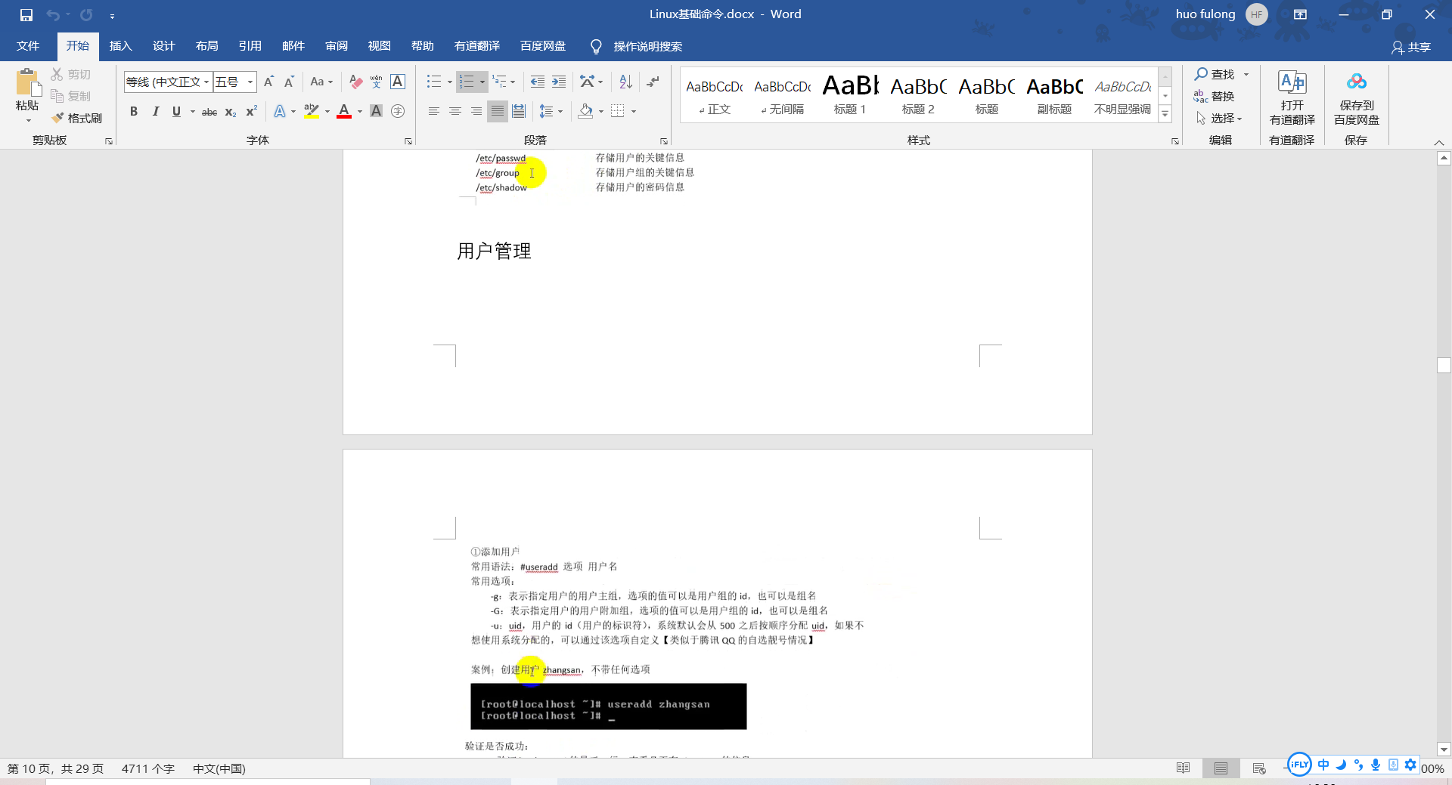1452x785 pixels.
Task: Click the 替换 replace command
Action: coord(1221,96)
